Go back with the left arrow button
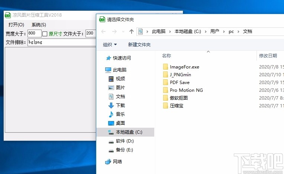Screen dimensions: 284x174 pos(103,31)
